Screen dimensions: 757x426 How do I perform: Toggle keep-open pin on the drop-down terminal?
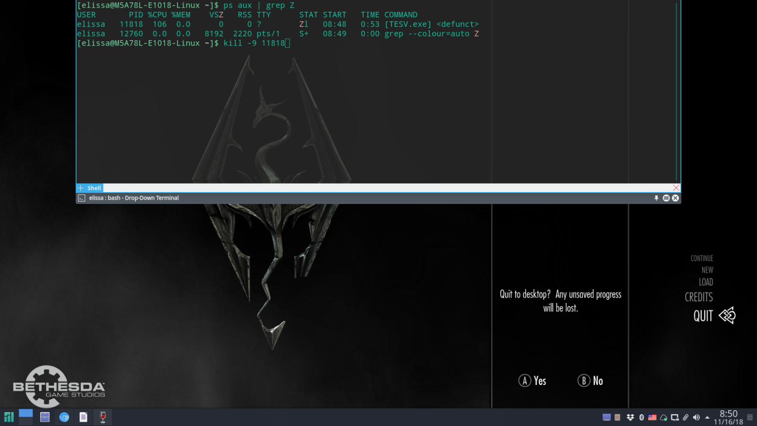click(656, 198)
